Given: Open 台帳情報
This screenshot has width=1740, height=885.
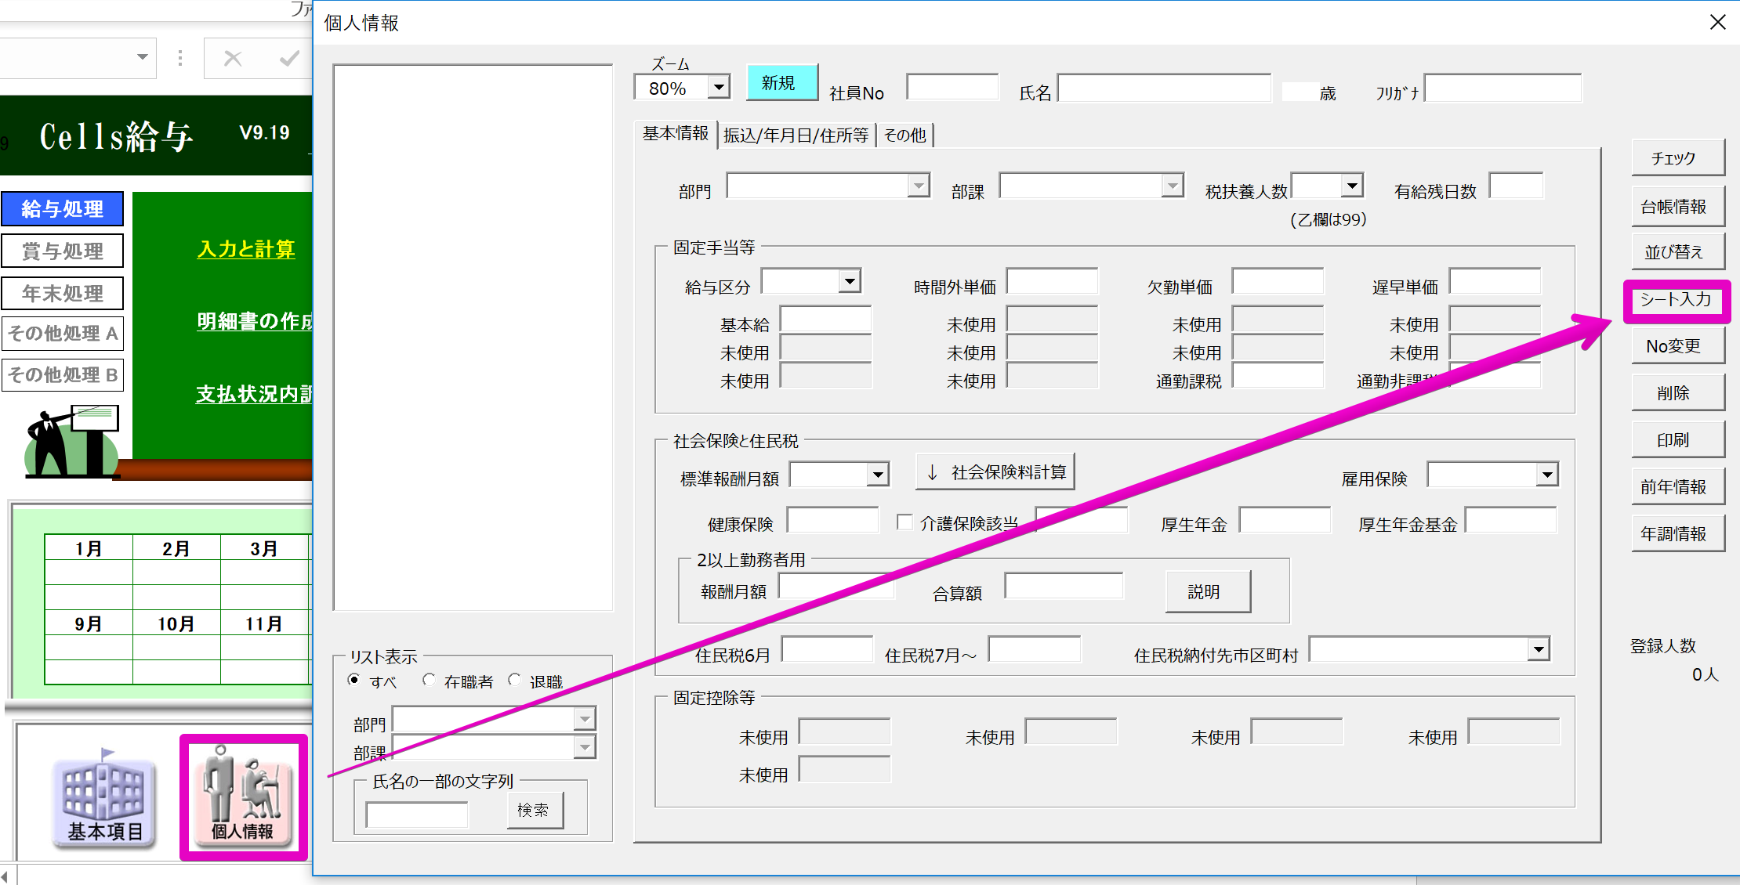Looking at the screenshot, I should tap(1677, 206).
